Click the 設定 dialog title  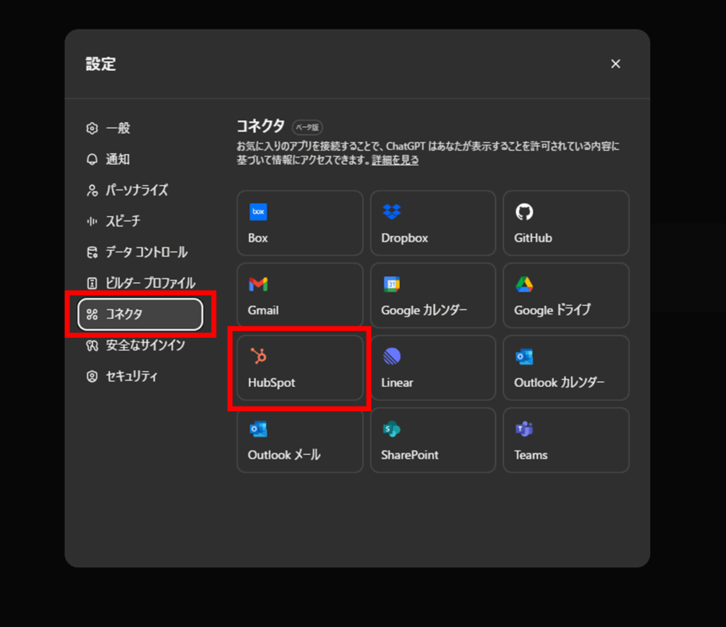tap(101, 64)
